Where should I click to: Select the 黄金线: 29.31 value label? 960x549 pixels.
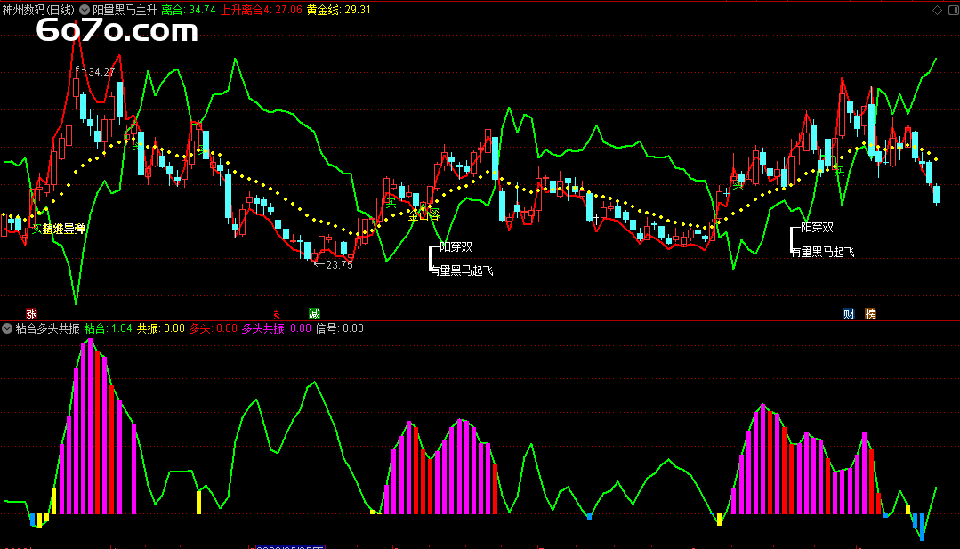339,10
